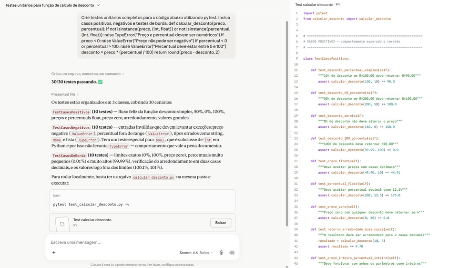Click 'def test_percentual_float(self):' code line
The height and width of the screenshot is (268, 469).
340,184
